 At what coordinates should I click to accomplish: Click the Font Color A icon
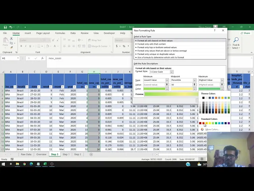(55, 46)
